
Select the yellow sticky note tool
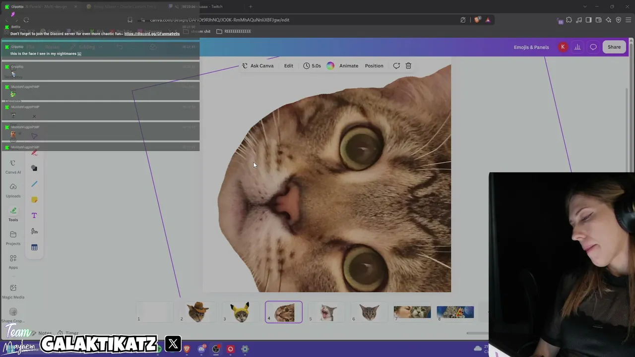pos(34,200)
